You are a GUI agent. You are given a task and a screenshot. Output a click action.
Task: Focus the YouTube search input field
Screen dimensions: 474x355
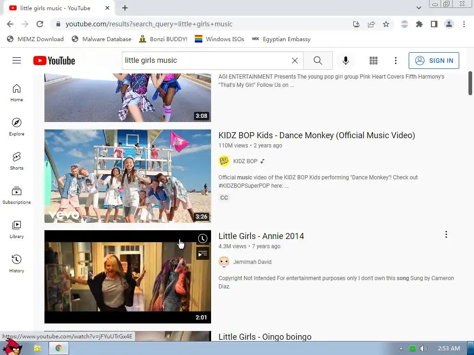pyautogui.click(x=206, y=61)
